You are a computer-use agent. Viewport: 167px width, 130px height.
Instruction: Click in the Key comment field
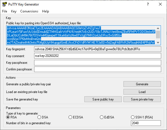pyautogui.click(x=97, y=56)
